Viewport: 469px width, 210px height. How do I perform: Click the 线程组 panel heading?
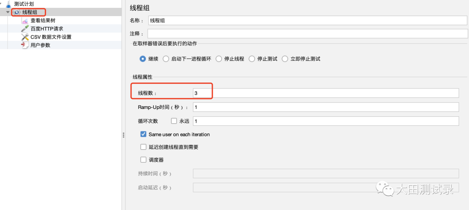click(x=140, y=8)
